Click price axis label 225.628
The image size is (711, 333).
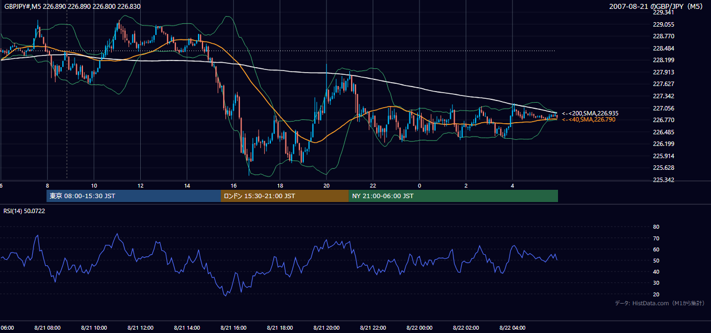[x=663, y=168]
